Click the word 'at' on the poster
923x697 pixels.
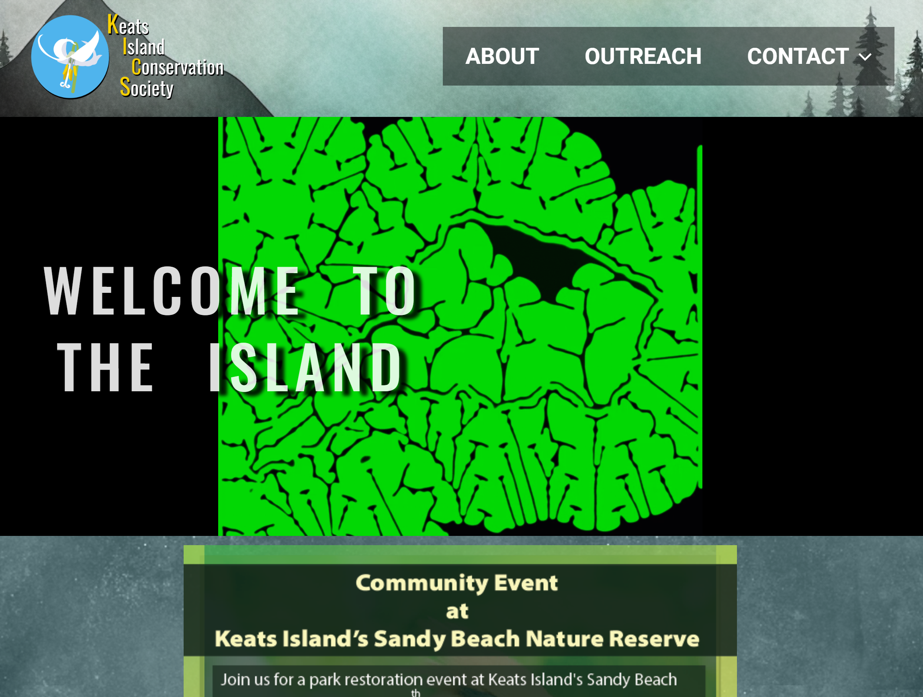click(x=457, y=611)
